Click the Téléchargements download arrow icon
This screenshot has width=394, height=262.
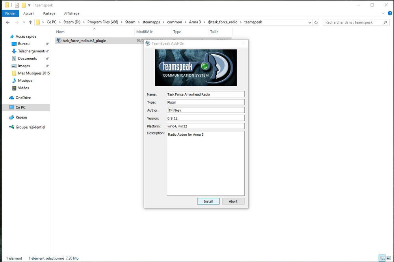[14, 51]
